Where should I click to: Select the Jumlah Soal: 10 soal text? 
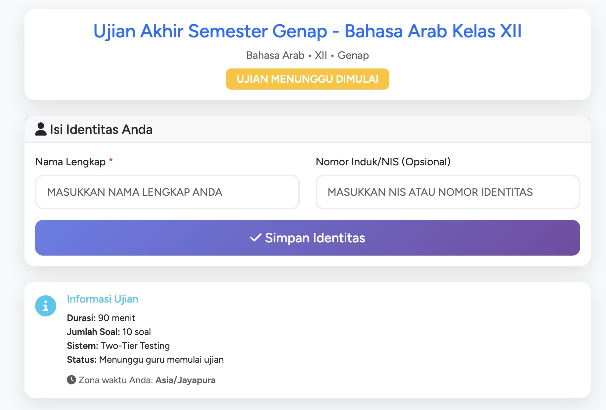click(x=109, y=332)
